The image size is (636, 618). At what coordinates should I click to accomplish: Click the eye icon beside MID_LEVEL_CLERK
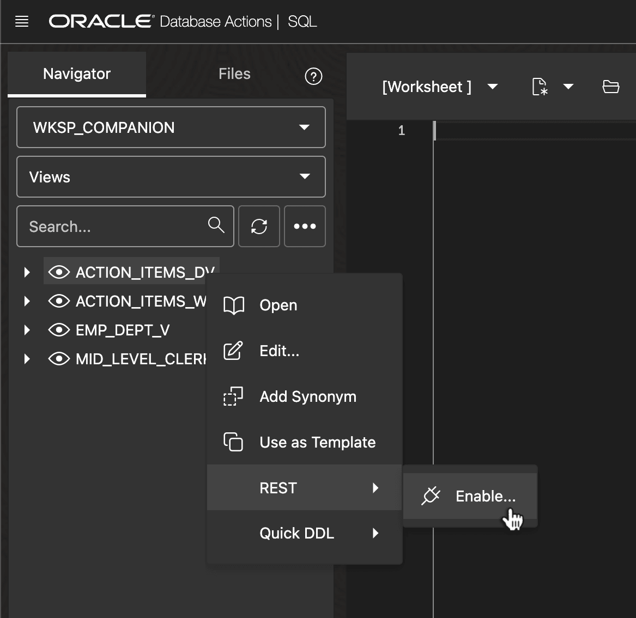coord(59,359)
